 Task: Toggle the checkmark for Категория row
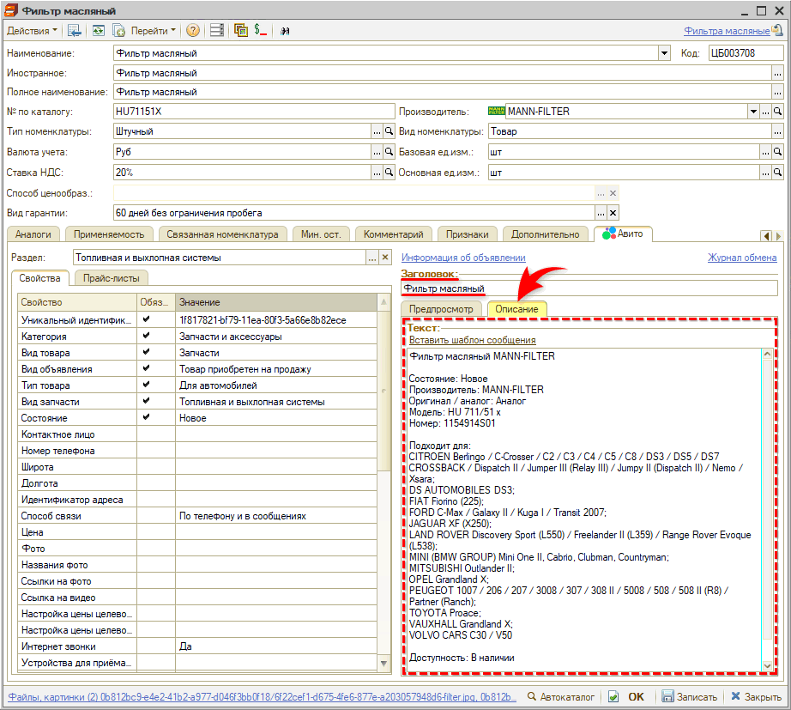coord(146,337)
